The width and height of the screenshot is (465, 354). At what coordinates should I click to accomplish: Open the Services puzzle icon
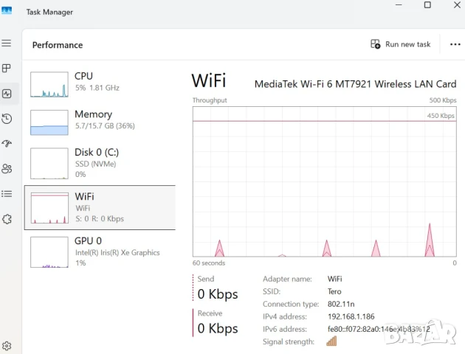[7, 219]
